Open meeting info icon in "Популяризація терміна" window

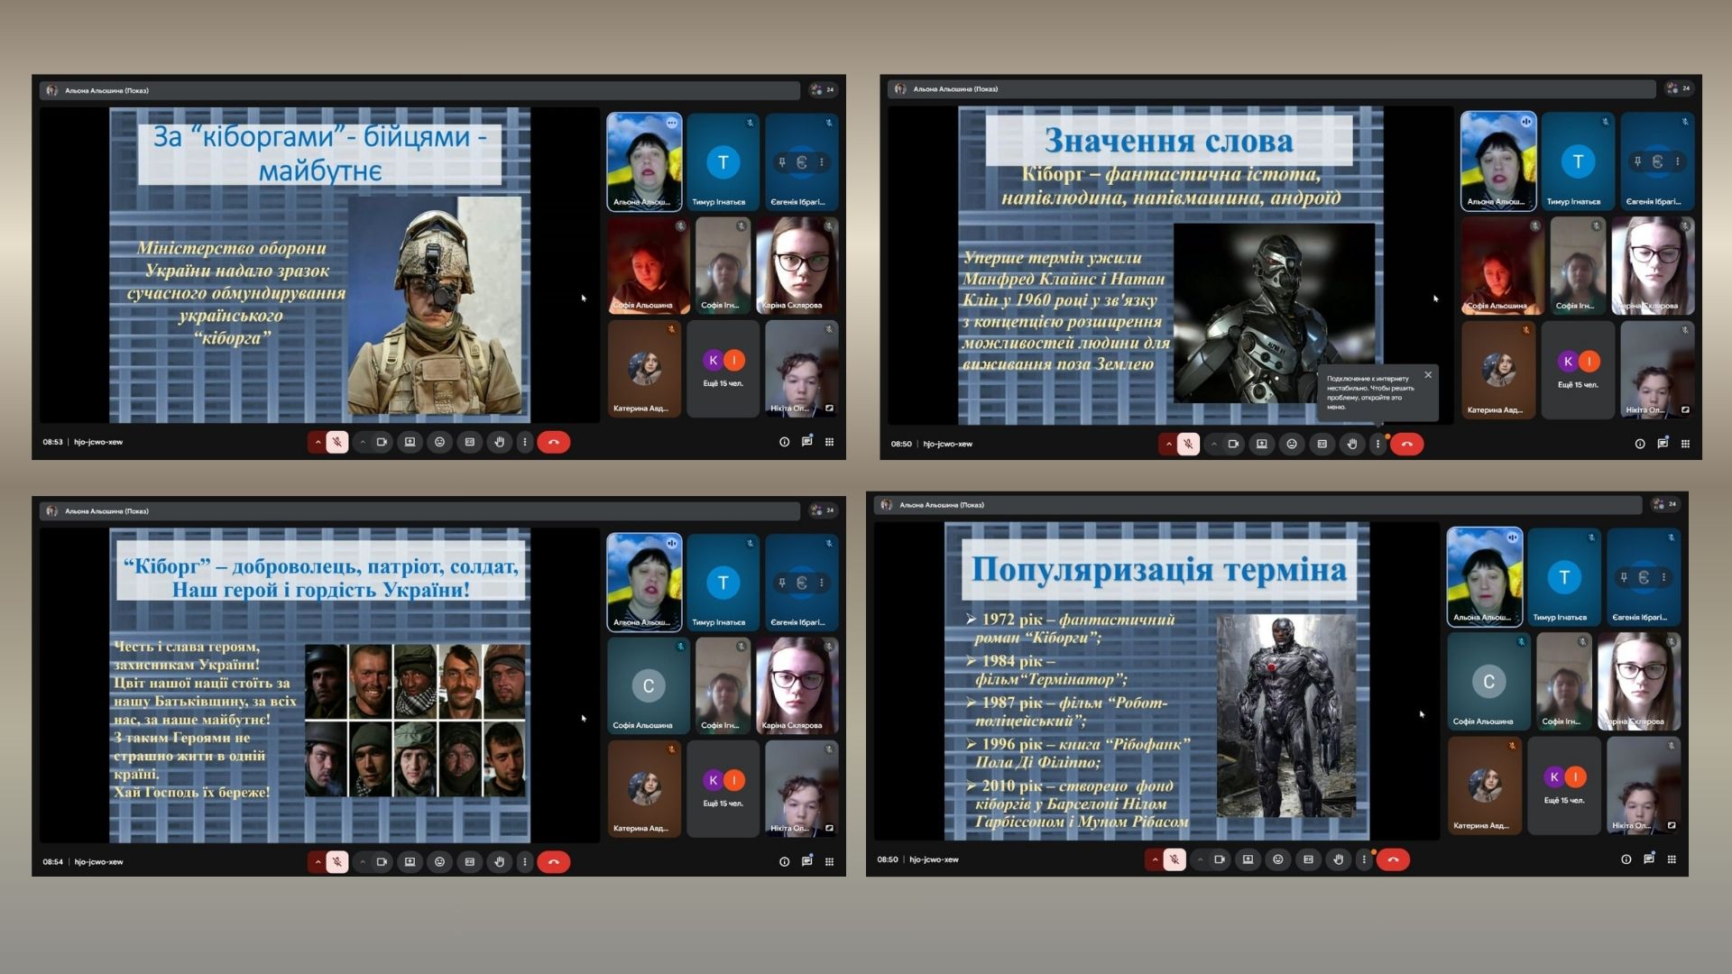(x=1626, y=859)
